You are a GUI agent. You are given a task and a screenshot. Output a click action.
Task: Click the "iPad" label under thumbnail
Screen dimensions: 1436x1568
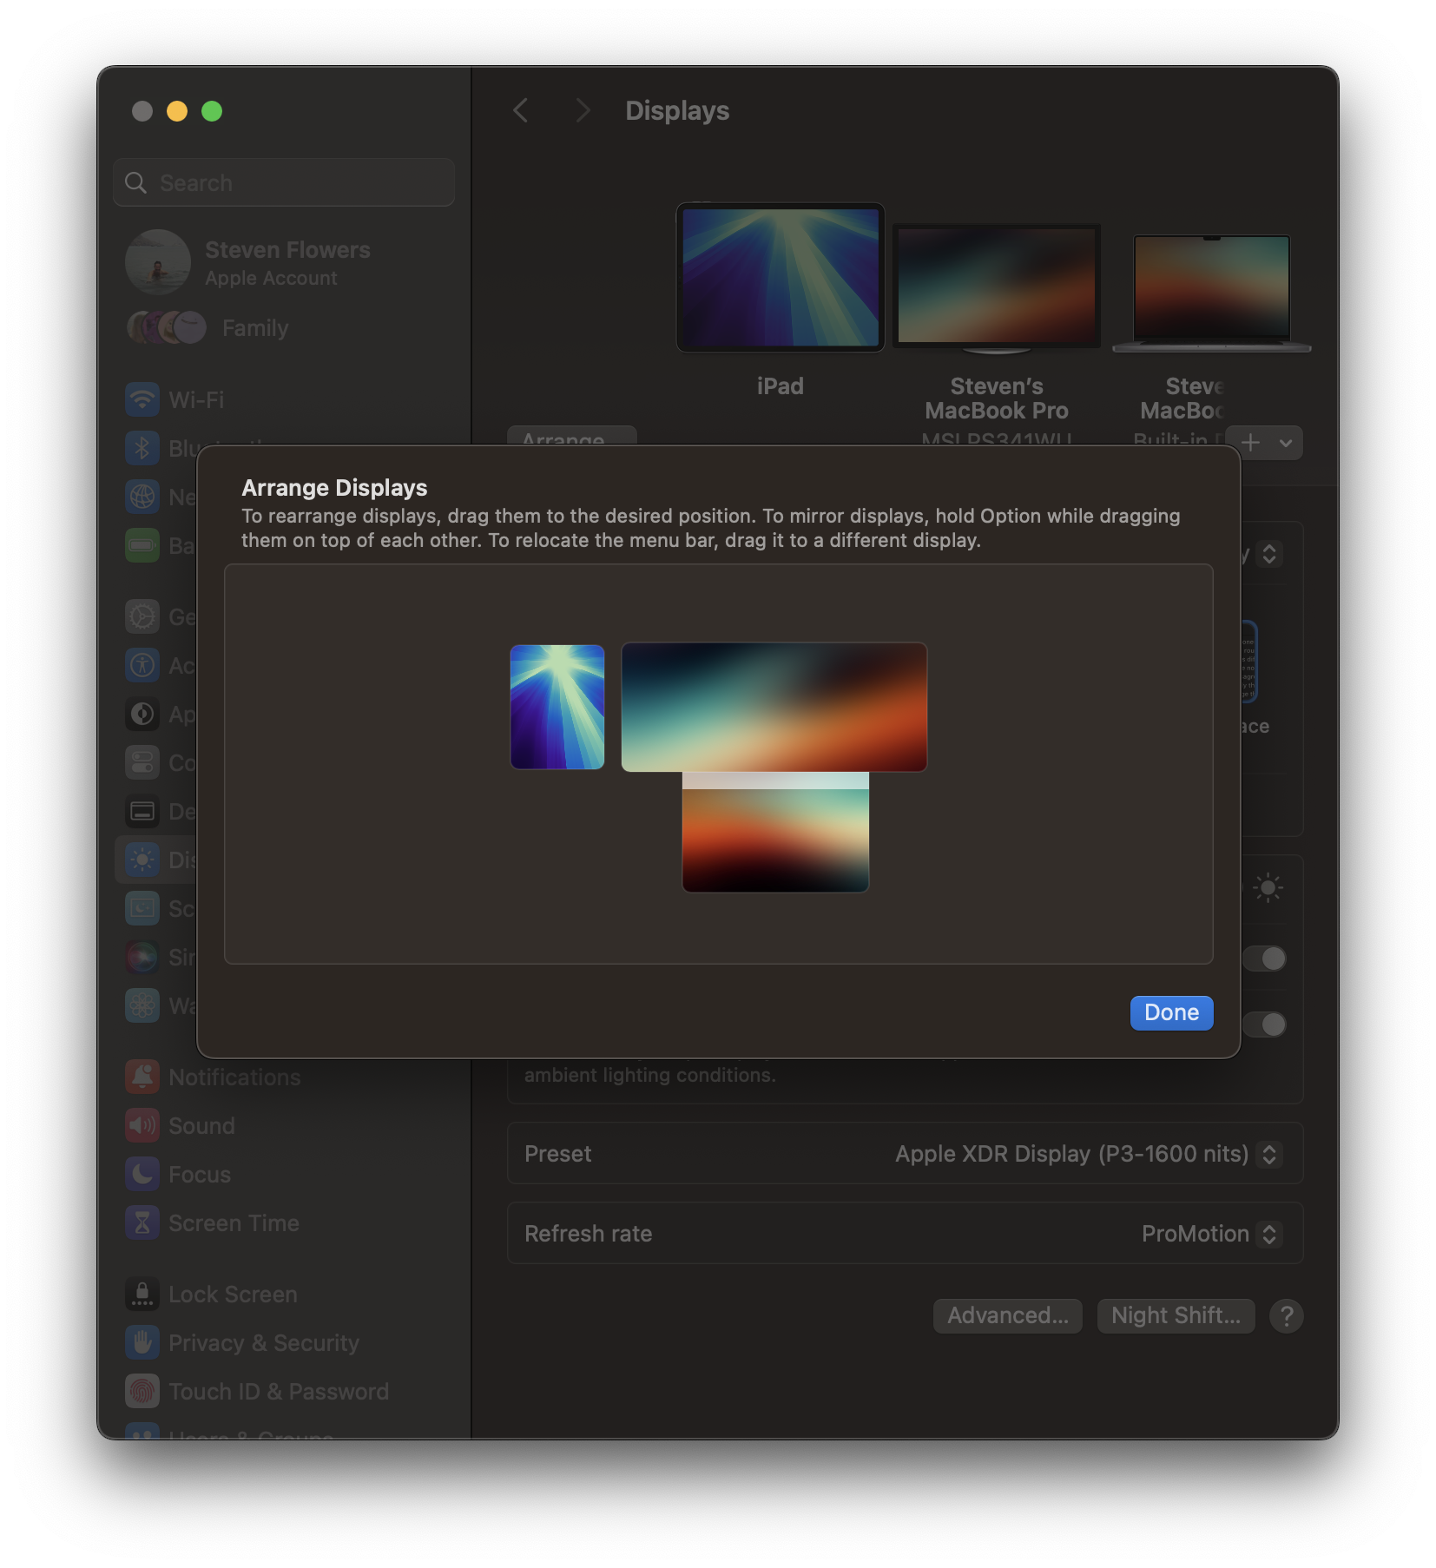780,385
